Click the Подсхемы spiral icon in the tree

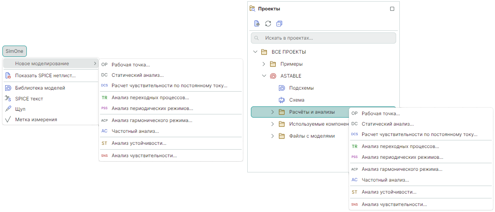282,88
